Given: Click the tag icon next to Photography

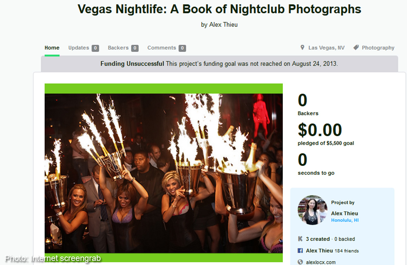Looking at the screenshot, I should (356, 48).
